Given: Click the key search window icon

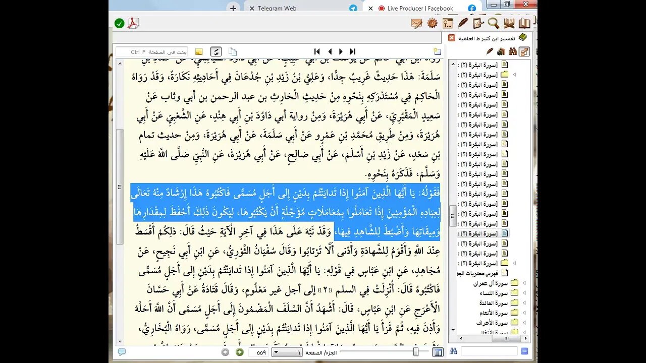Looking at the screenshot, I should click(x=448, y=23).
